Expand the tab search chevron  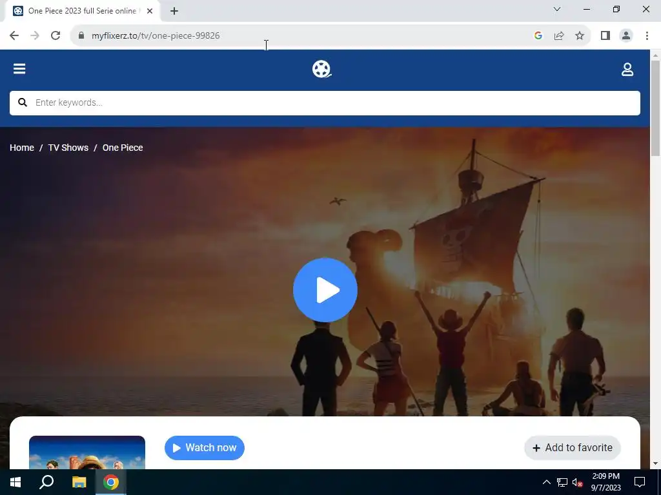coord(557,9)
